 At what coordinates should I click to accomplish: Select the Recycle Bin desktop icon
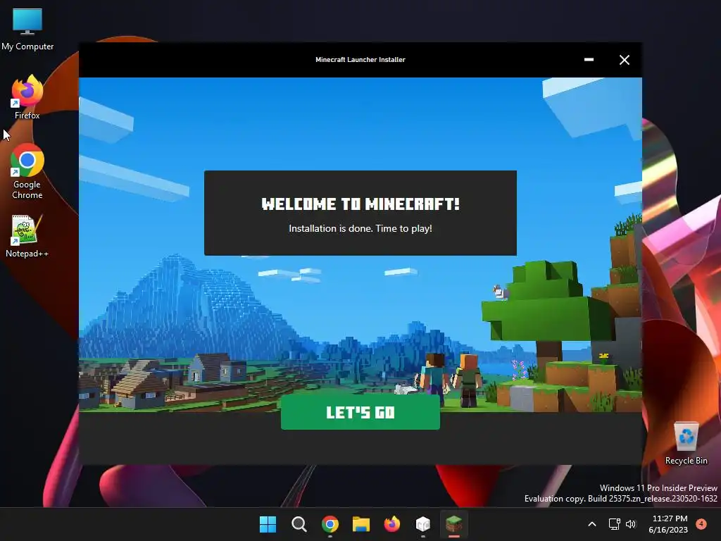coord(686,443)
